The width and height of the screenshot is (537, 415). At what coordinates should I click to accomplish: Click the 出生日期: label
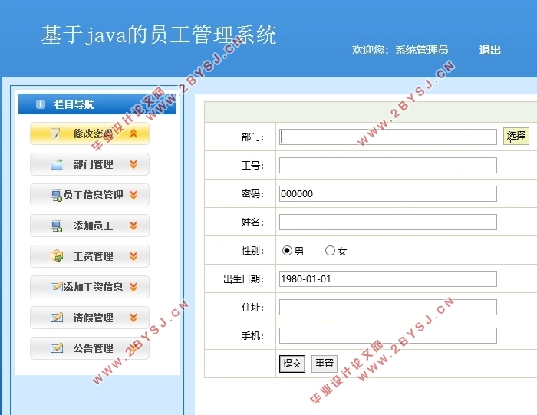tap(243, 279)
